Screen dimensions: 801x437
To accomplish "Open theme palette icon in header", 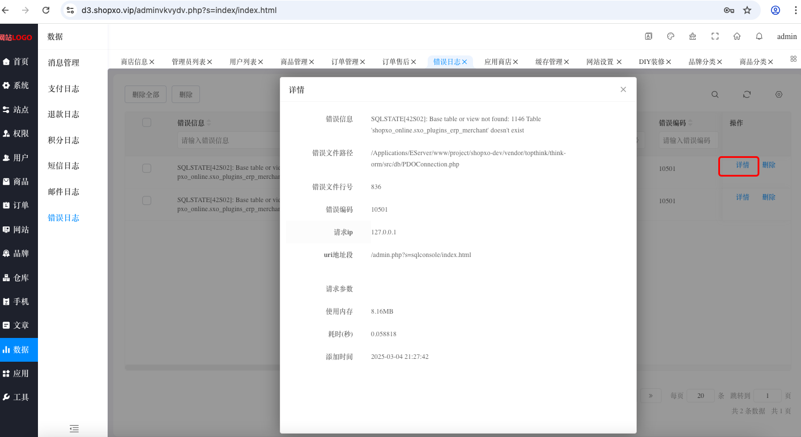I will (671, 36).
